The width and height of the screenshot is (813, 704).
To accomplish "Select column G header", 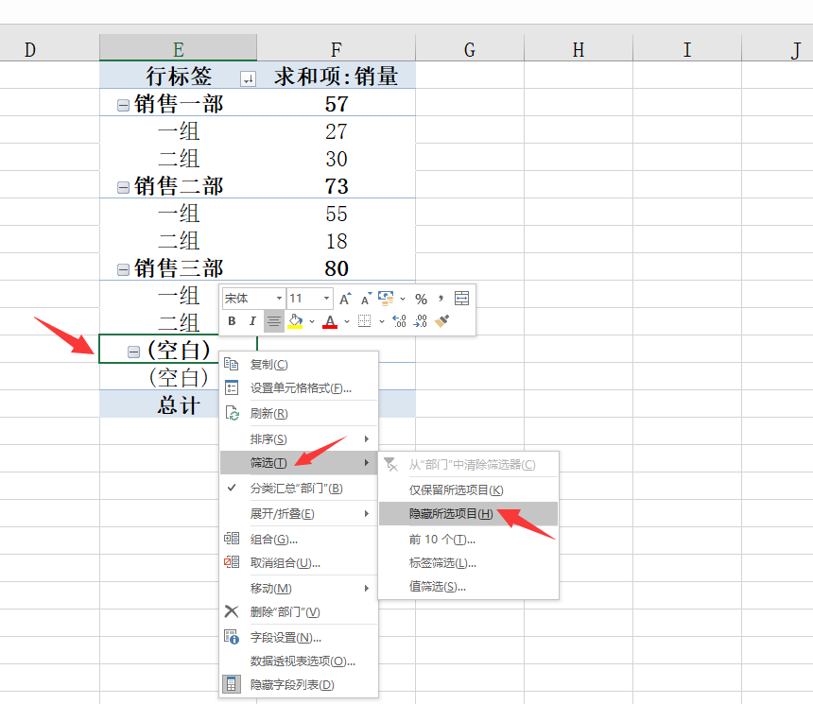I will [470, 49].
